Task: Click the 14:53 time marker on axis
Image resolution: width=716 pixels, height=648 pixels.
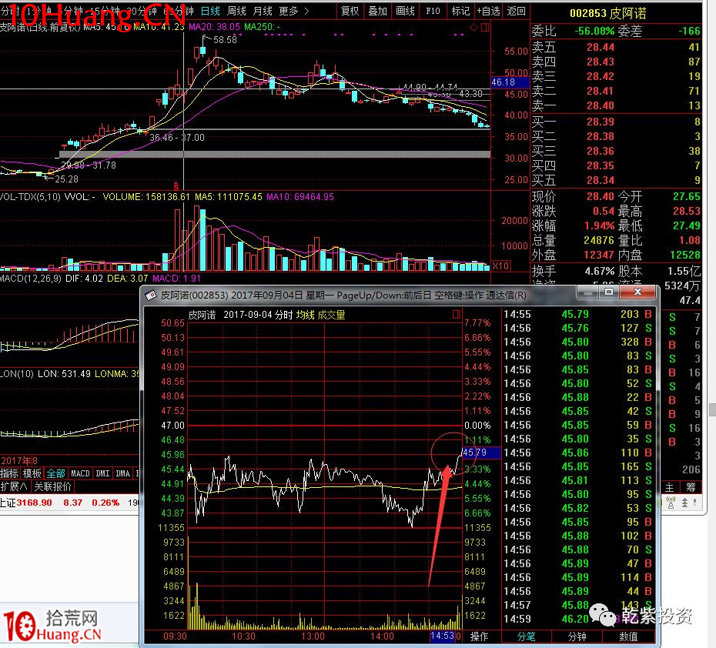Action: (442, 636)
